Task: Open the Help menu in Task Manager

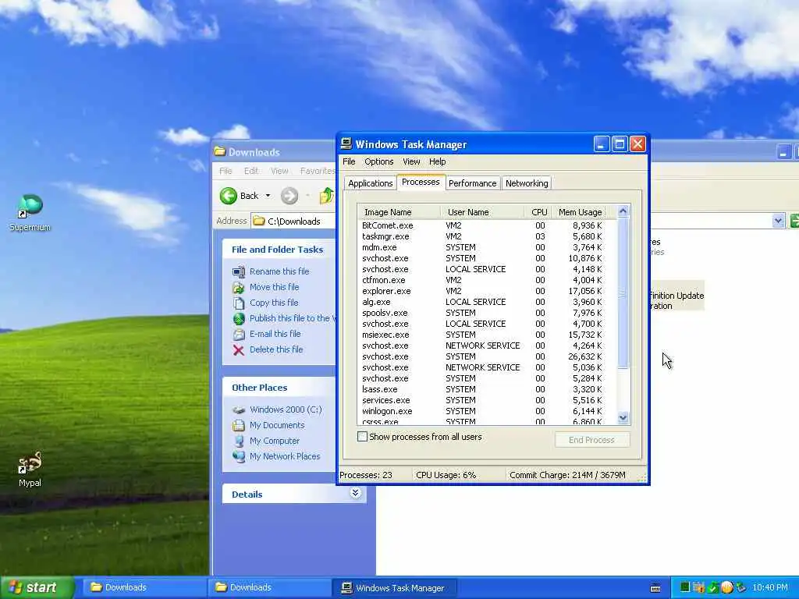Action: pyautogui.click(x=437, y=161)
